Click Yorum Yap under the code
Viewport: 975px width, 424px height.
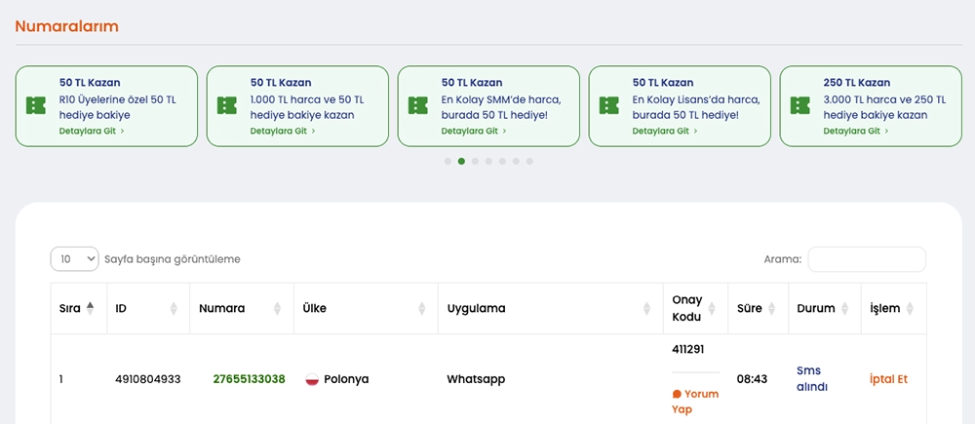[695, 402]
